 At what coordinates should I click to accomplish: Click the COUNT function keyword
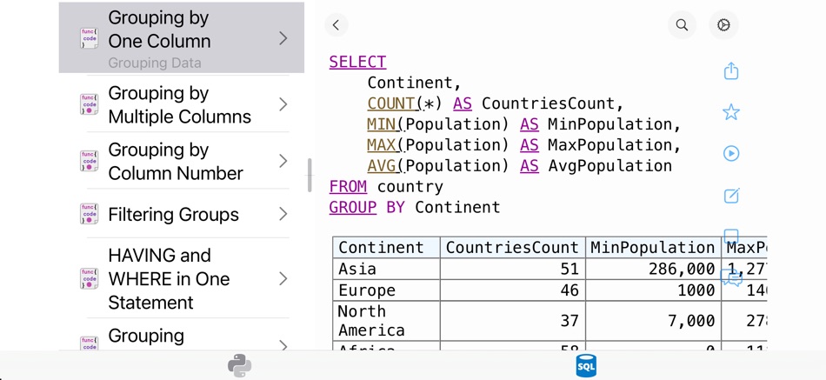pos(393,103)
